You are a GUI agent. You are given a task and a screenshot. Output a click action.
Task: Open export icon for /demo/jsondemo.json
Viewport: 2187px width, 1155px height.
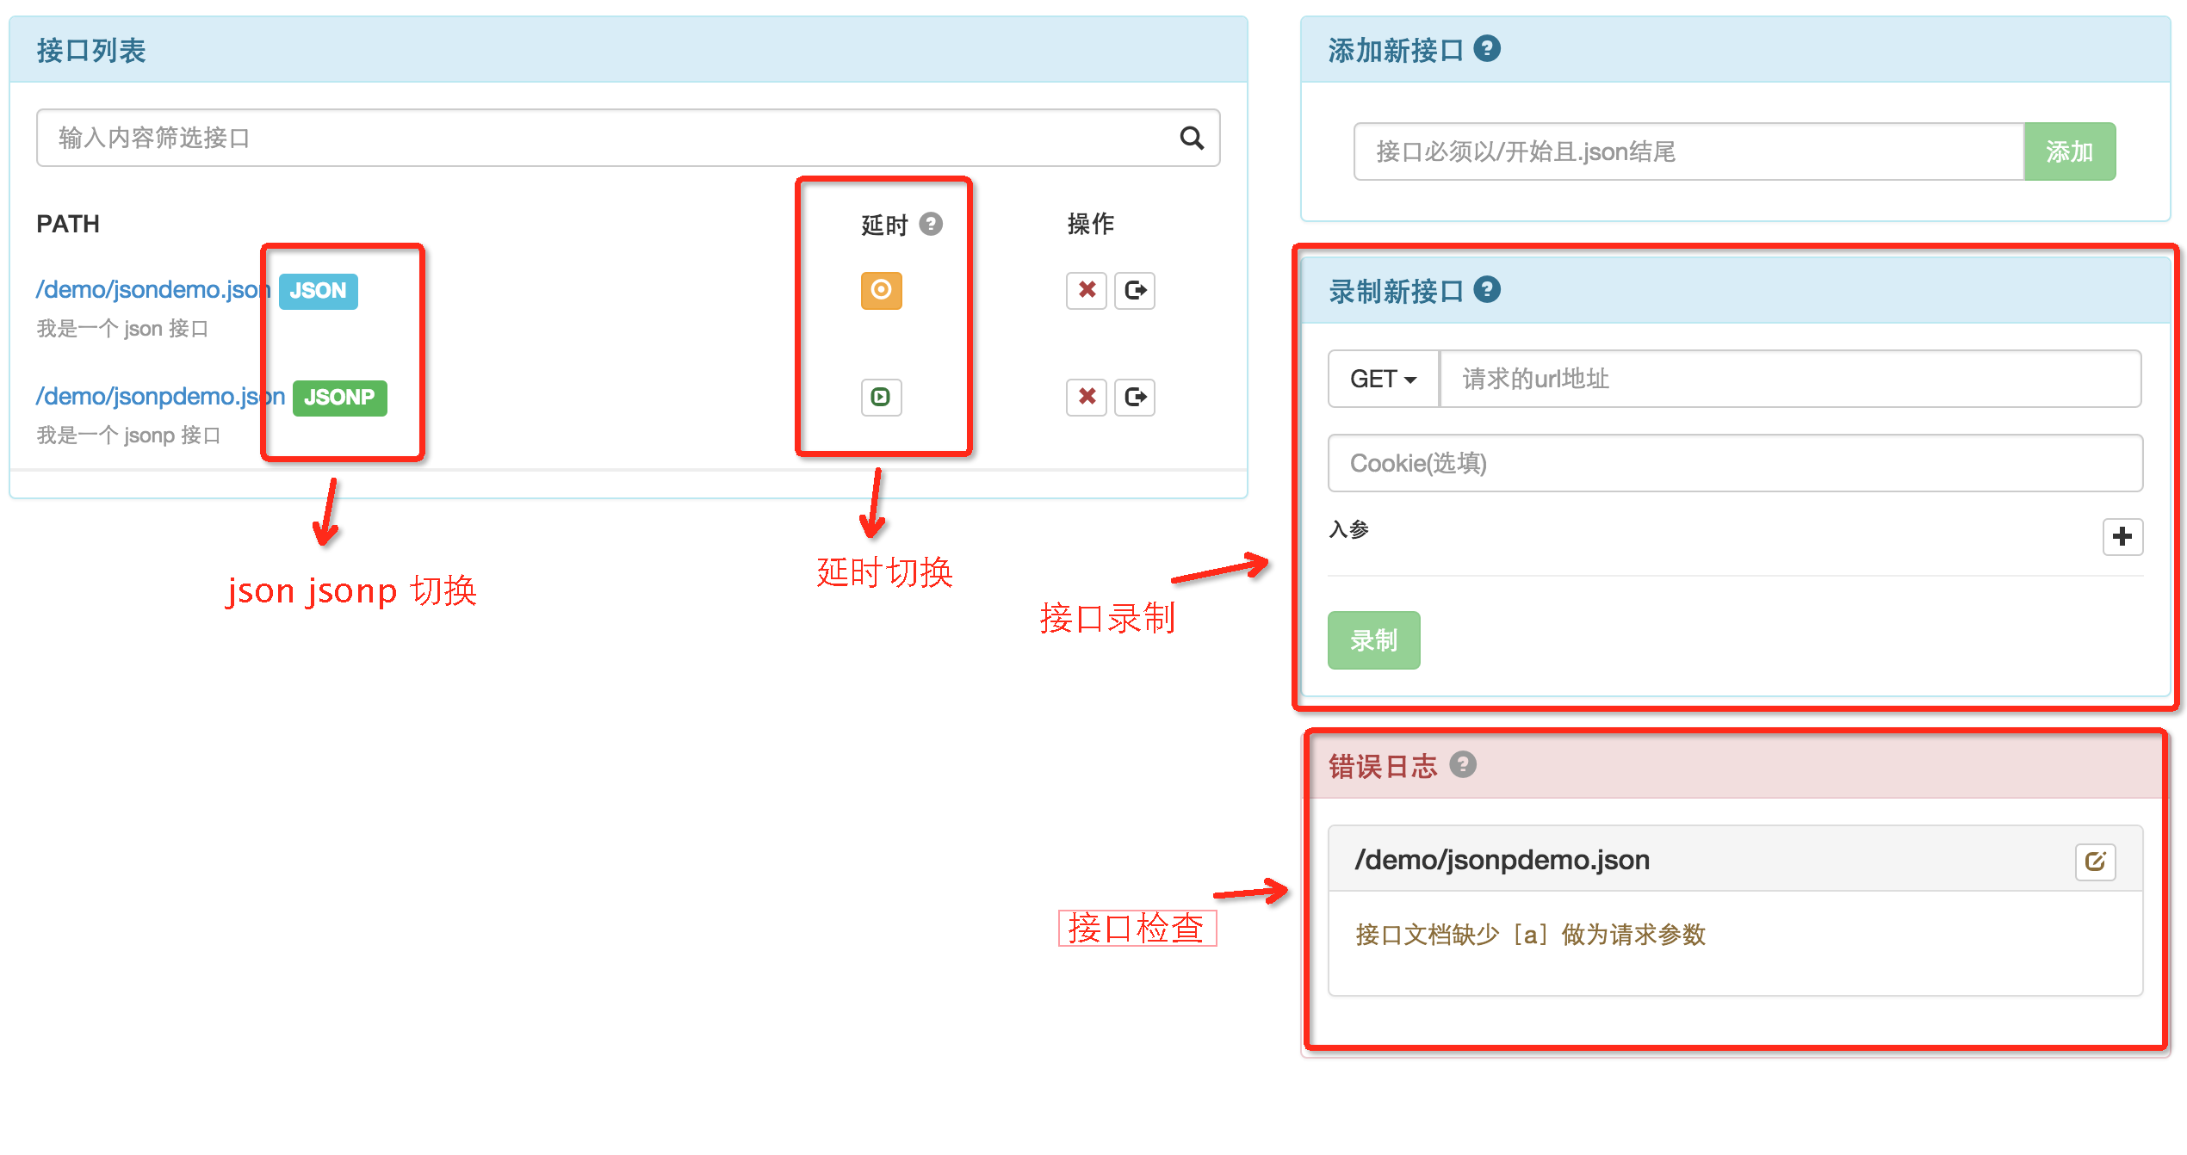(1135, 290)
